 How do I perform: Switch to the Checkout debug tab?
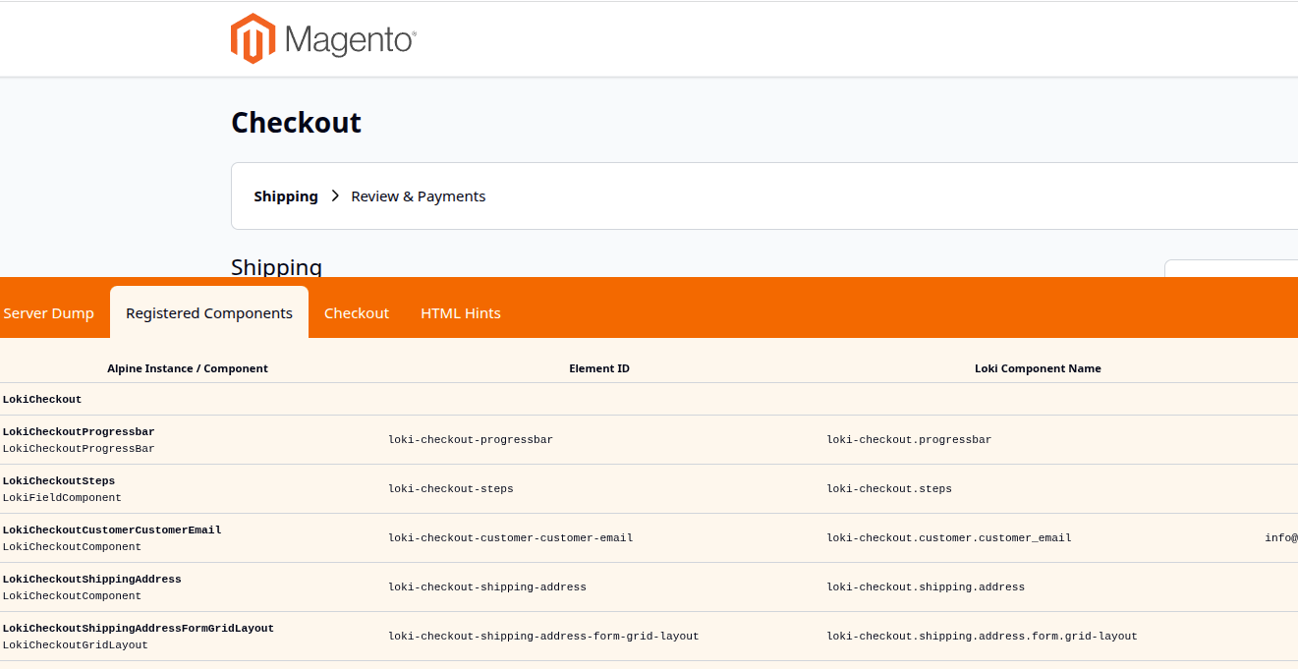[x=357, y=313]
